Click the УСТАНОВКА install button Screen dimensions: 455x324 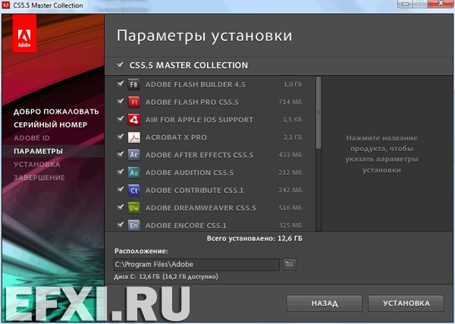[x=406, y=304]
